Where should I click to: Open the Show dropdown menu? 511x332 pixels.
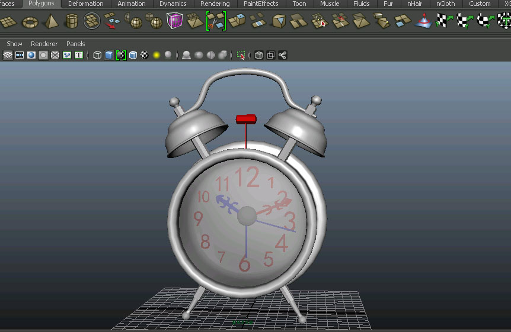click(x=14, y=44)
